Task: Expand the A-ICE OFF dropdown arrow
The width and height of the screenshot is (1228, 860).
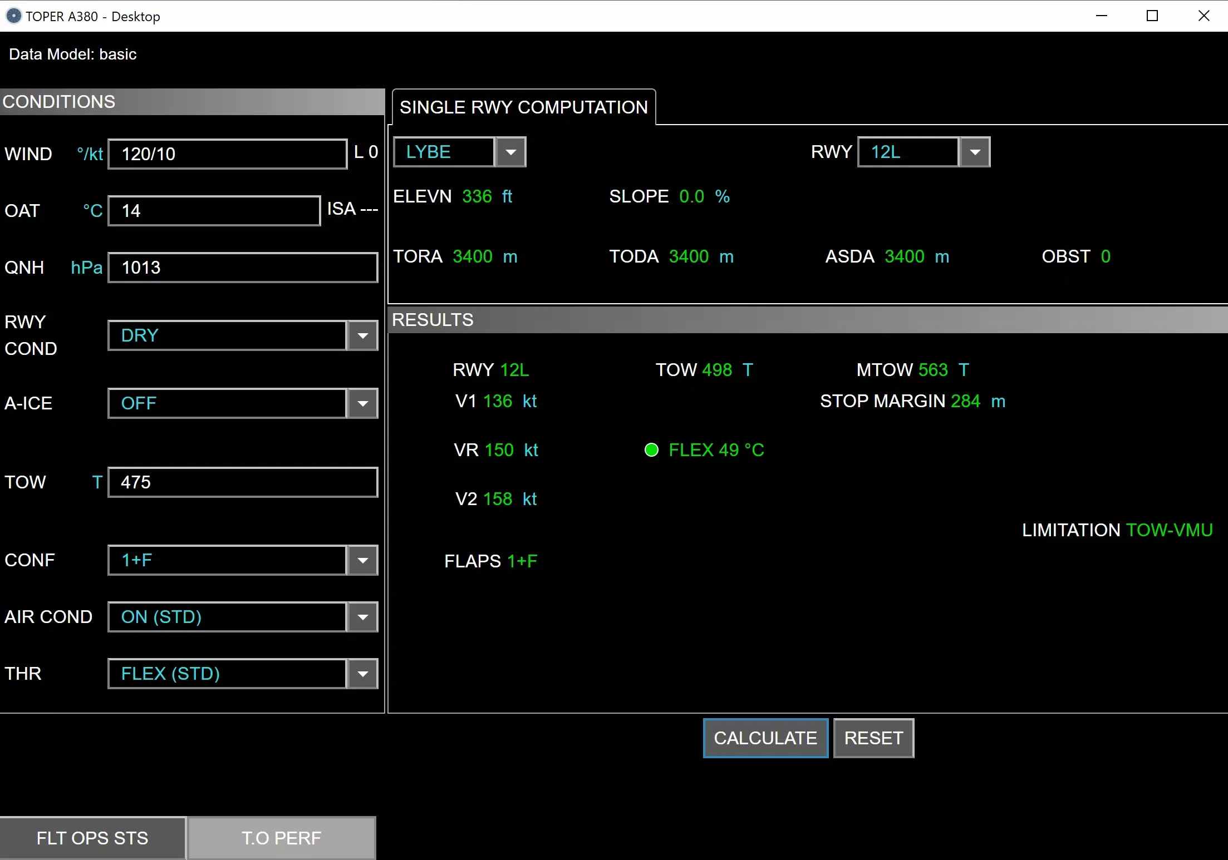Action: click(x=362, y=404)
